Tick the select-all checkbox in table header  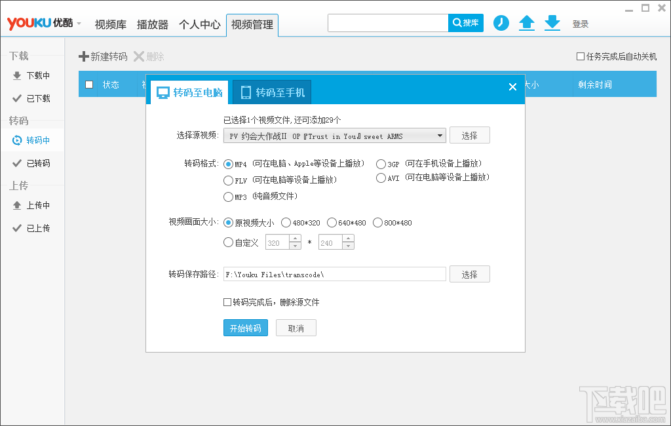89,85
